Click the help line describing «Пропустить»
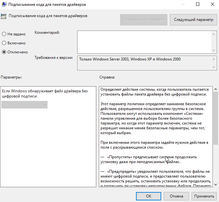Screen dimensions: 219x202 (x=149, y=160)
